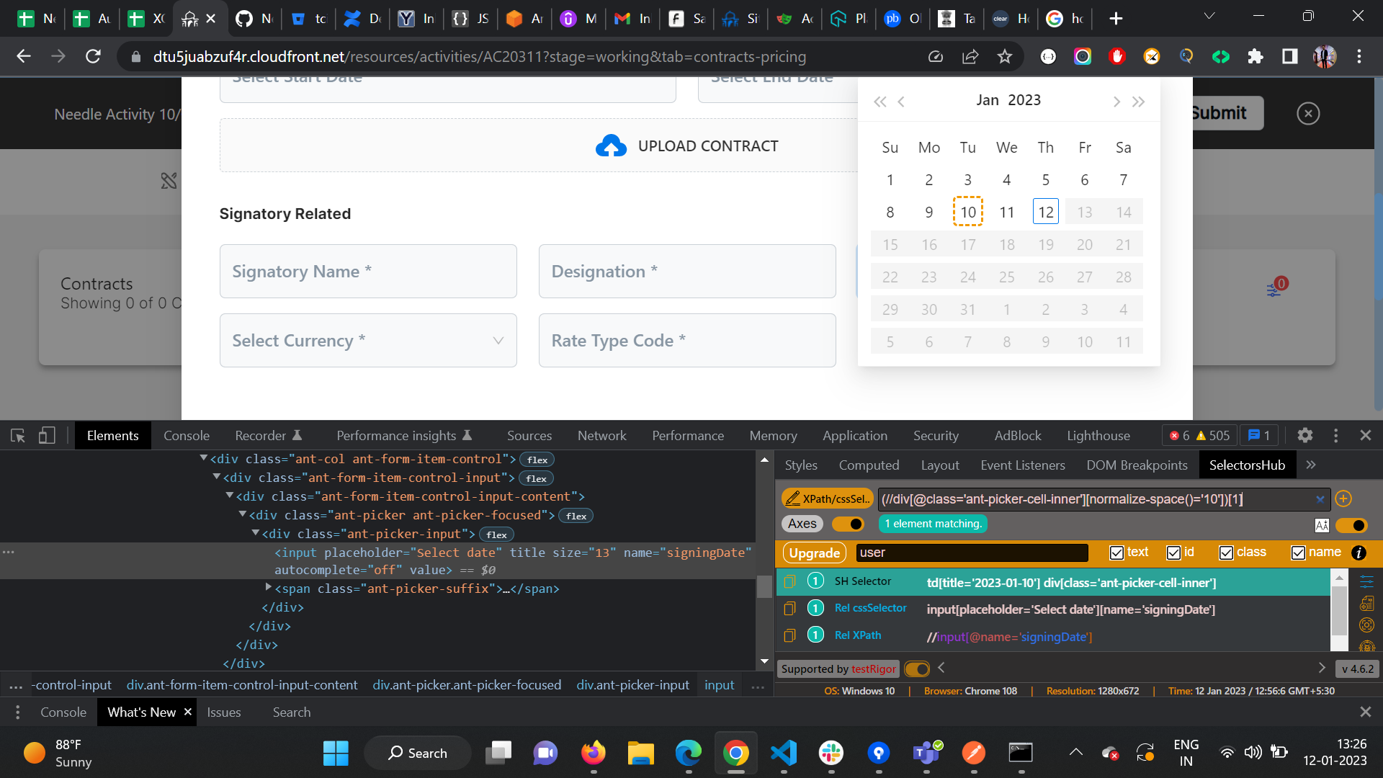1383x778 pixels.
Task: Switch to the Network panel tab
Action: 601,435
